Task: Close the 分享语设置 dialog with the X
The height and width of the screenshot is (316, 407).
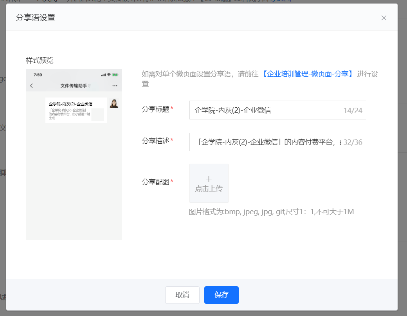Action: 384,18
